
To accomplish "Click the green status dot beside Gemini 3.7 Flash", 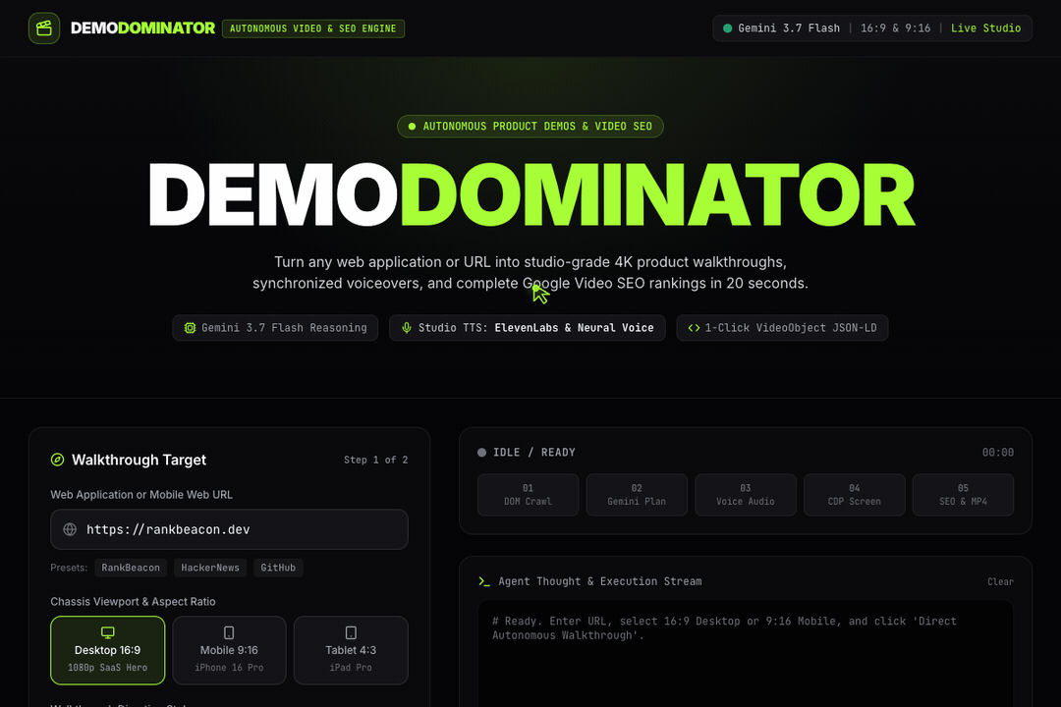I will (727, 28).
